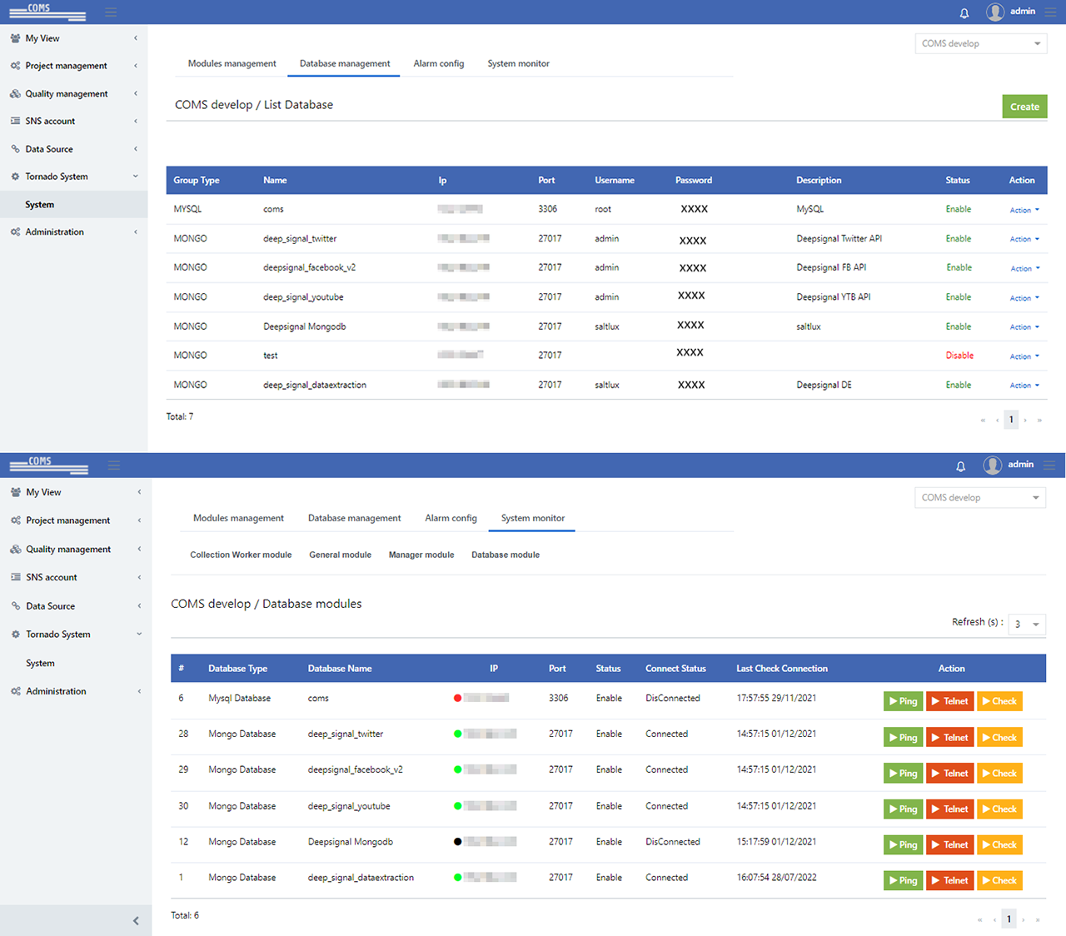The width and height of the screenshot is (1066, 936).
Task: Open the COMS develop project dropdown at top
Action: coord(980,43)
